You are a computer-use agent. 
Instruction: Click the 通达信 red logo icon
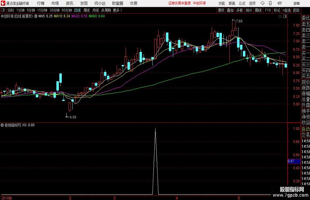pyautogui.click(x=3, y=3)
